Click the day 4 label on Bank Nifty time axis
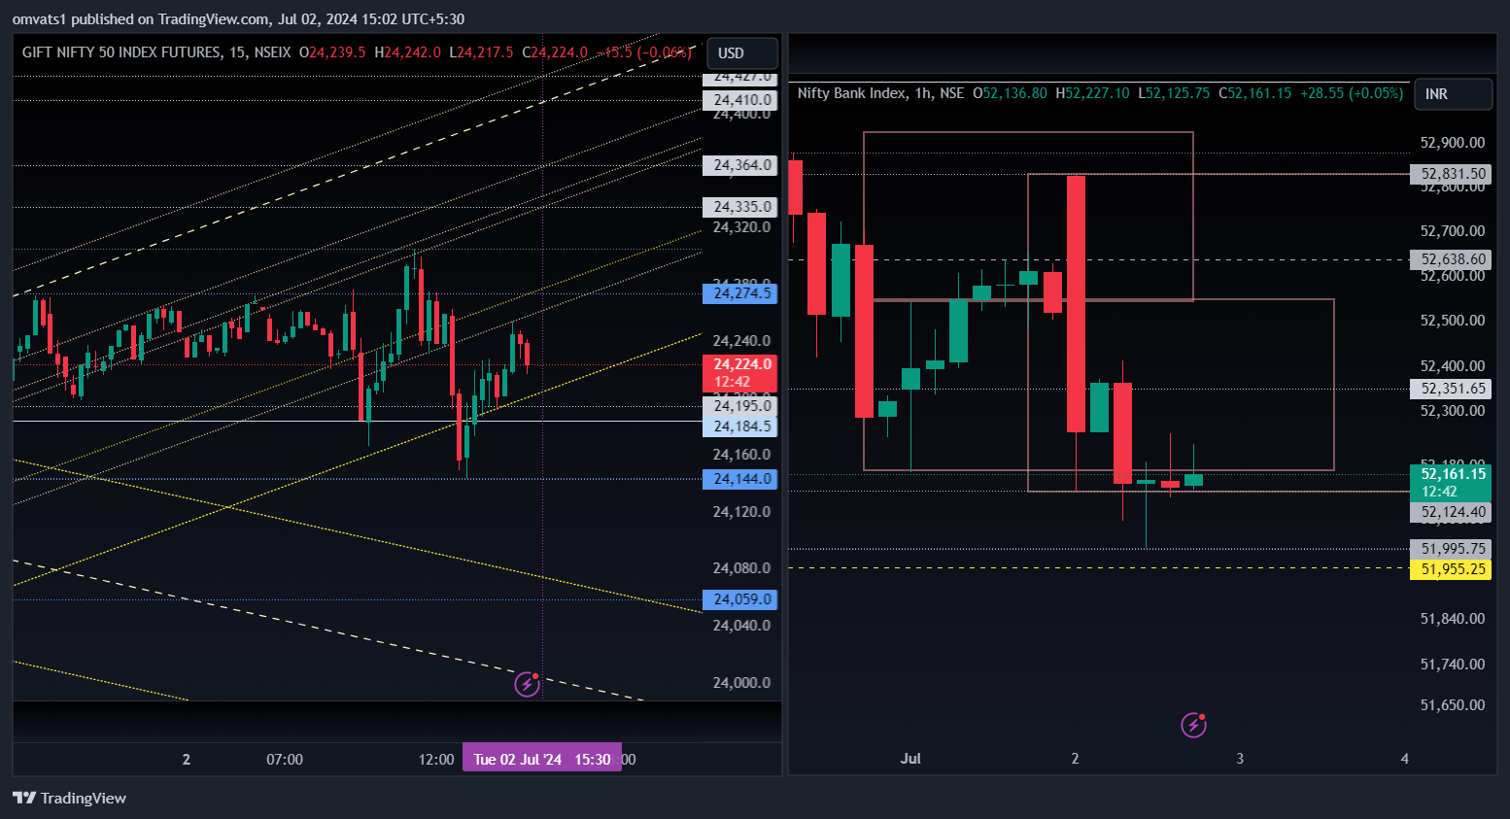Image resolution: width=1510 pixels, height=819 pixels. coord(1405,759)
